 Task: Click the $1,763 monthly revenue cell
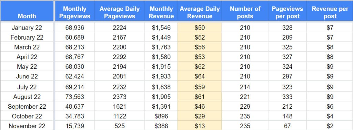(161, 47)
